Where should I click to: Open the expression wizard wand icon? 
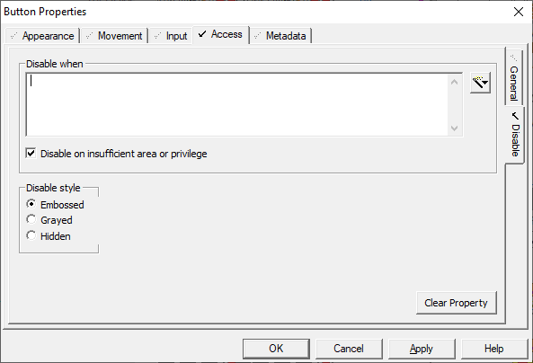coord(480,83)
